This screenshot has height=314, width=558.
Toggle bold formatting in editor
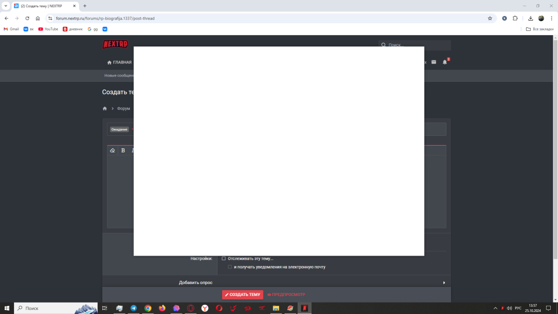123,150
